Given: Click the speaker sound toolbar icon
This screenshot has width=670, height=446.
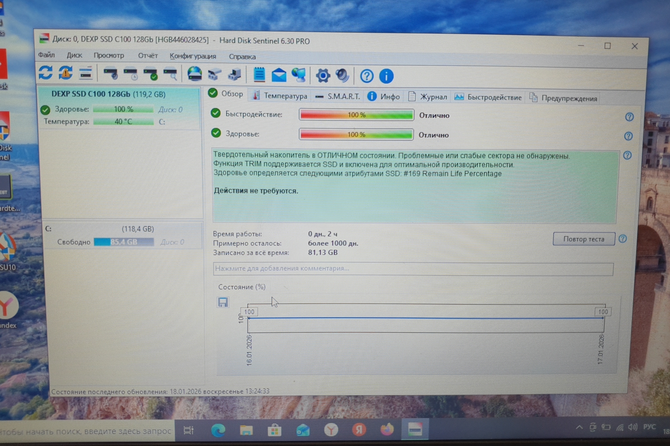Looking at the screenshot, I should [x=342, y=76].
